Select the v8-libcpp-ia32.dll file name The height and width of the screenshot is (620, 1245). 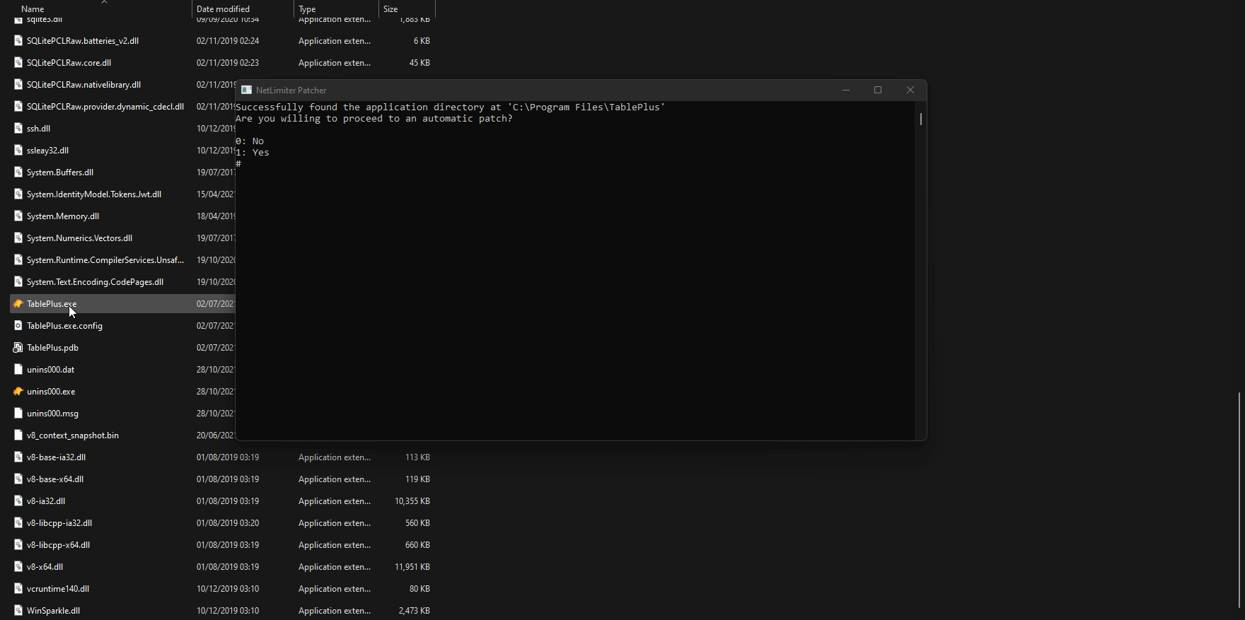[x=59, y=523]
